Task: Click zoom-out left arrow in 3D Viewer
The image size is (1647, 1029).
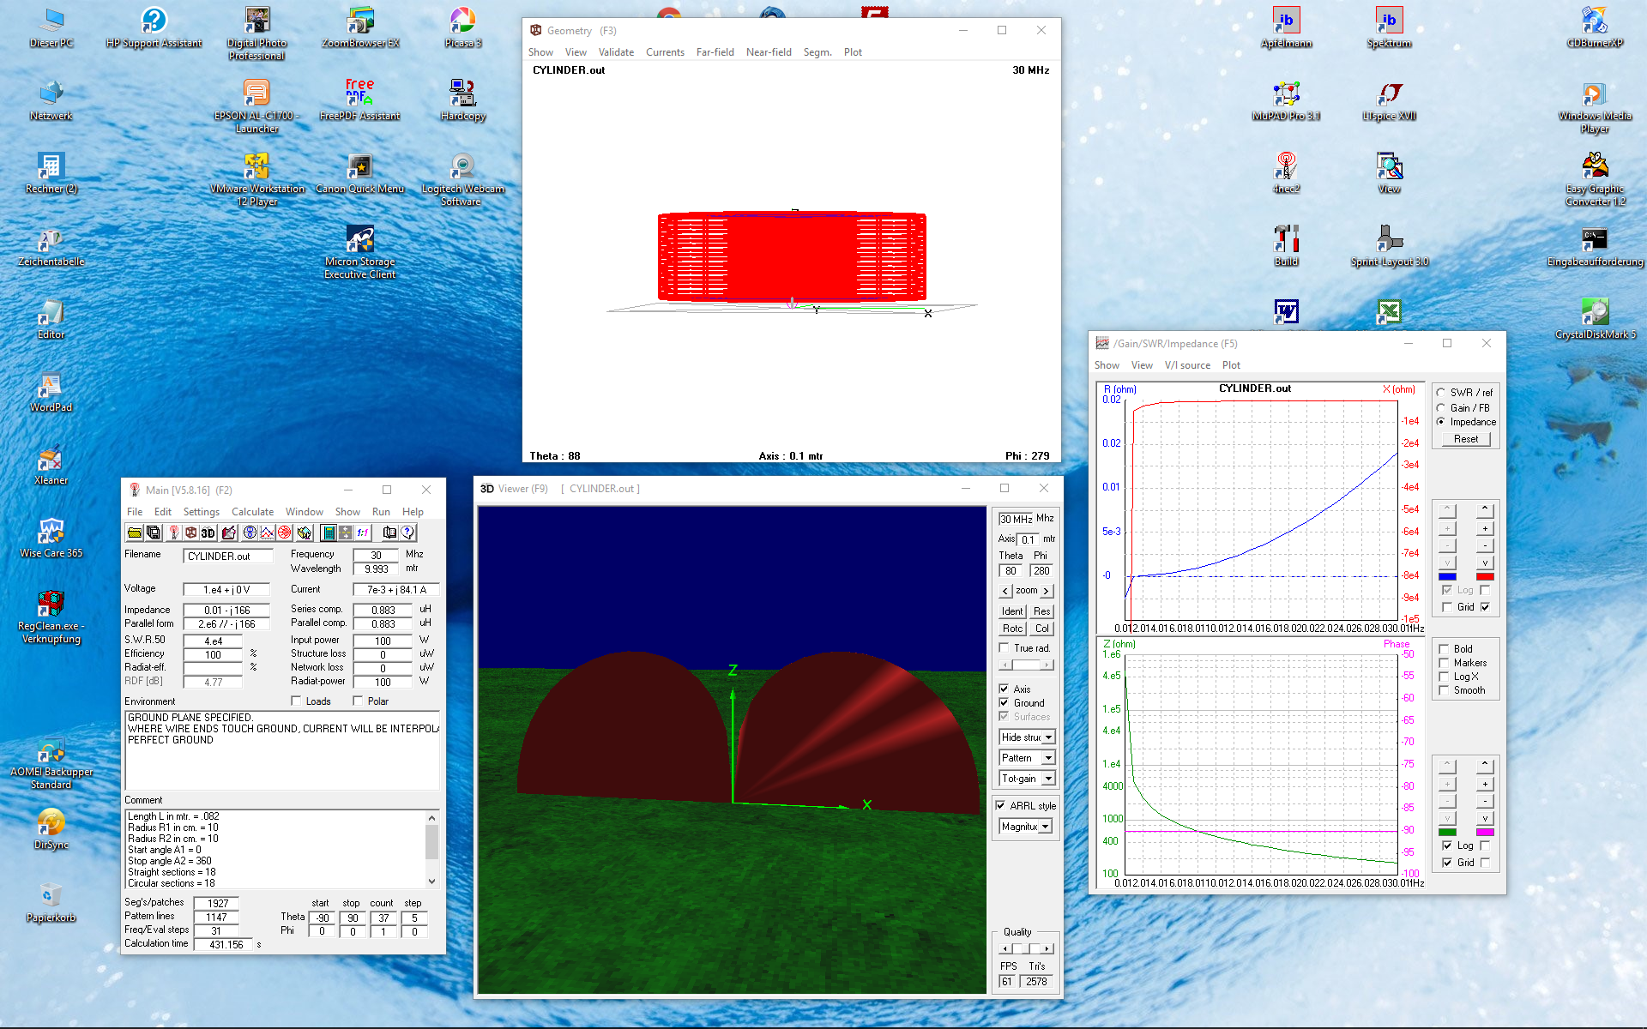Action: [x=1005, y=591]
